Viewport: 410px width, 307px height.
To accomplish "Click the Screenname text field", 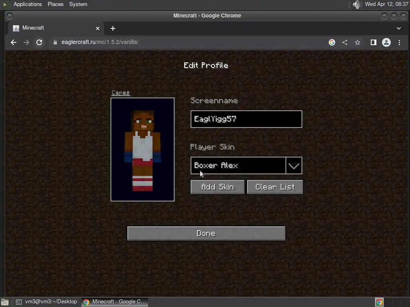I will [246, 119].
